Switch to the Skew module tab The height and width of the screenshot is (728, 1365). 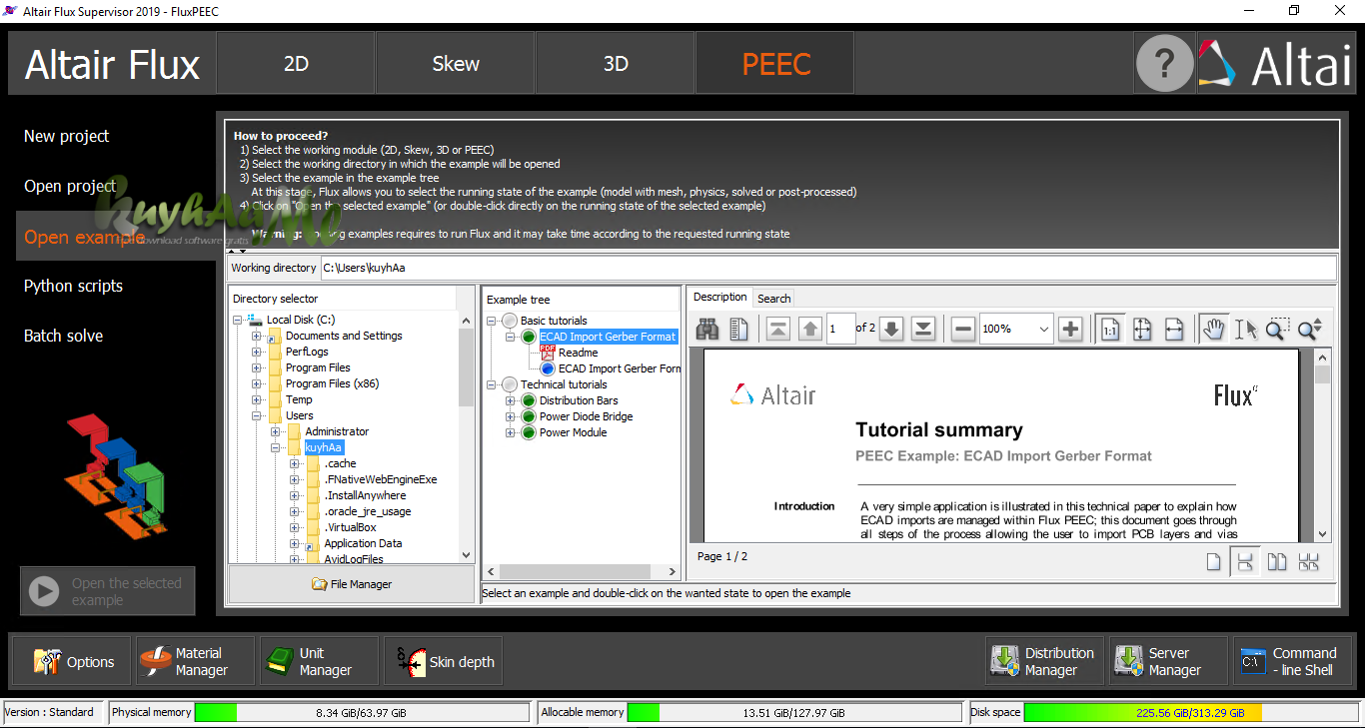[x=456, y=63]
